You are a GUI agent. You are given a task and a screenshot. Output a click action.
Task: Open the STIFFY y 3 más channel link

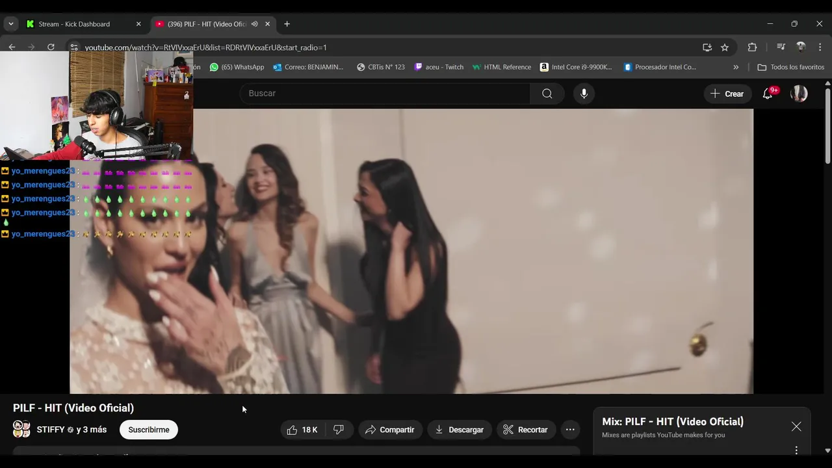(x=71, y=430)
